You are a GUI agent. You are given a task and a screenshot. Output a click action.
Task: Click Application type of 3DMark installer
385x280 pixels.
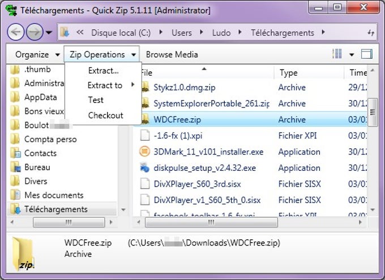tap(299, 152)
